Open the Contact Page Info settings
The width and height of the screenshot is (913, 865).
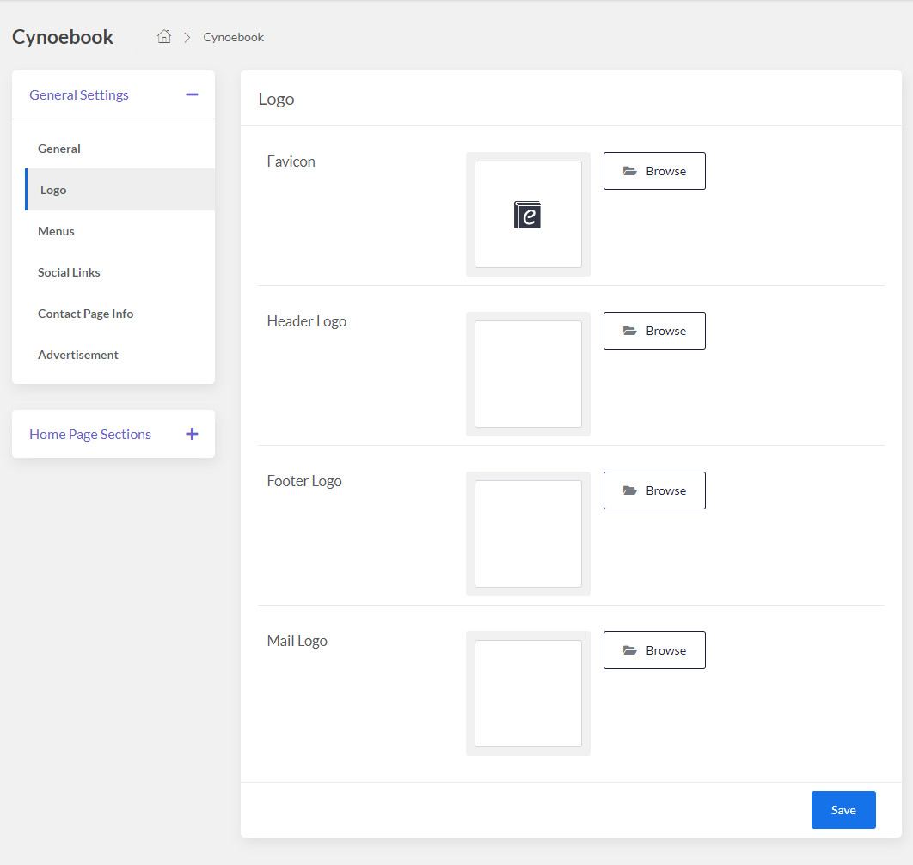[85, 314]
